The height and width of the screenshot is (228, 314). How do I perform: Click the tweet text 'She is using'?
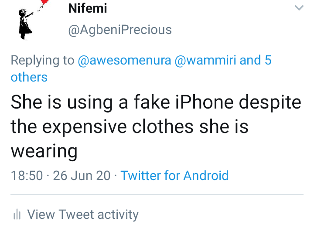point(58,102)
